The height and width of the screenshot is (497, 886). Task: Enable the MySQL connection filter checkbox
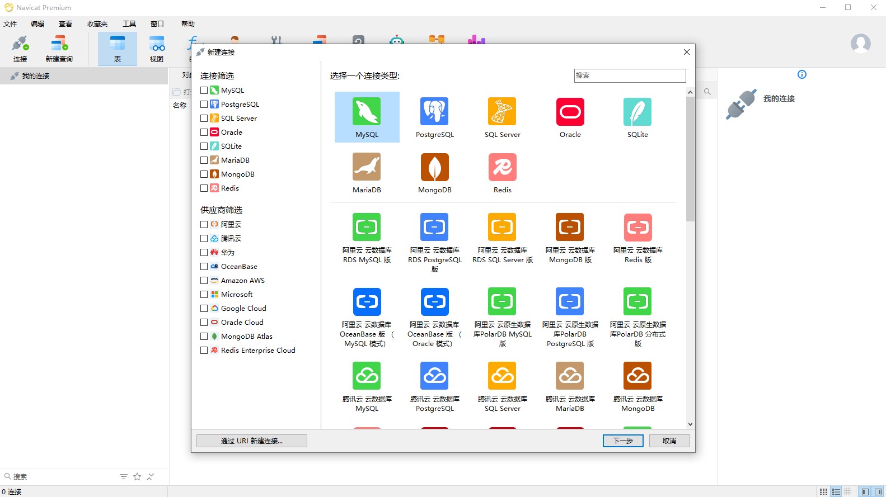point(204,90)
